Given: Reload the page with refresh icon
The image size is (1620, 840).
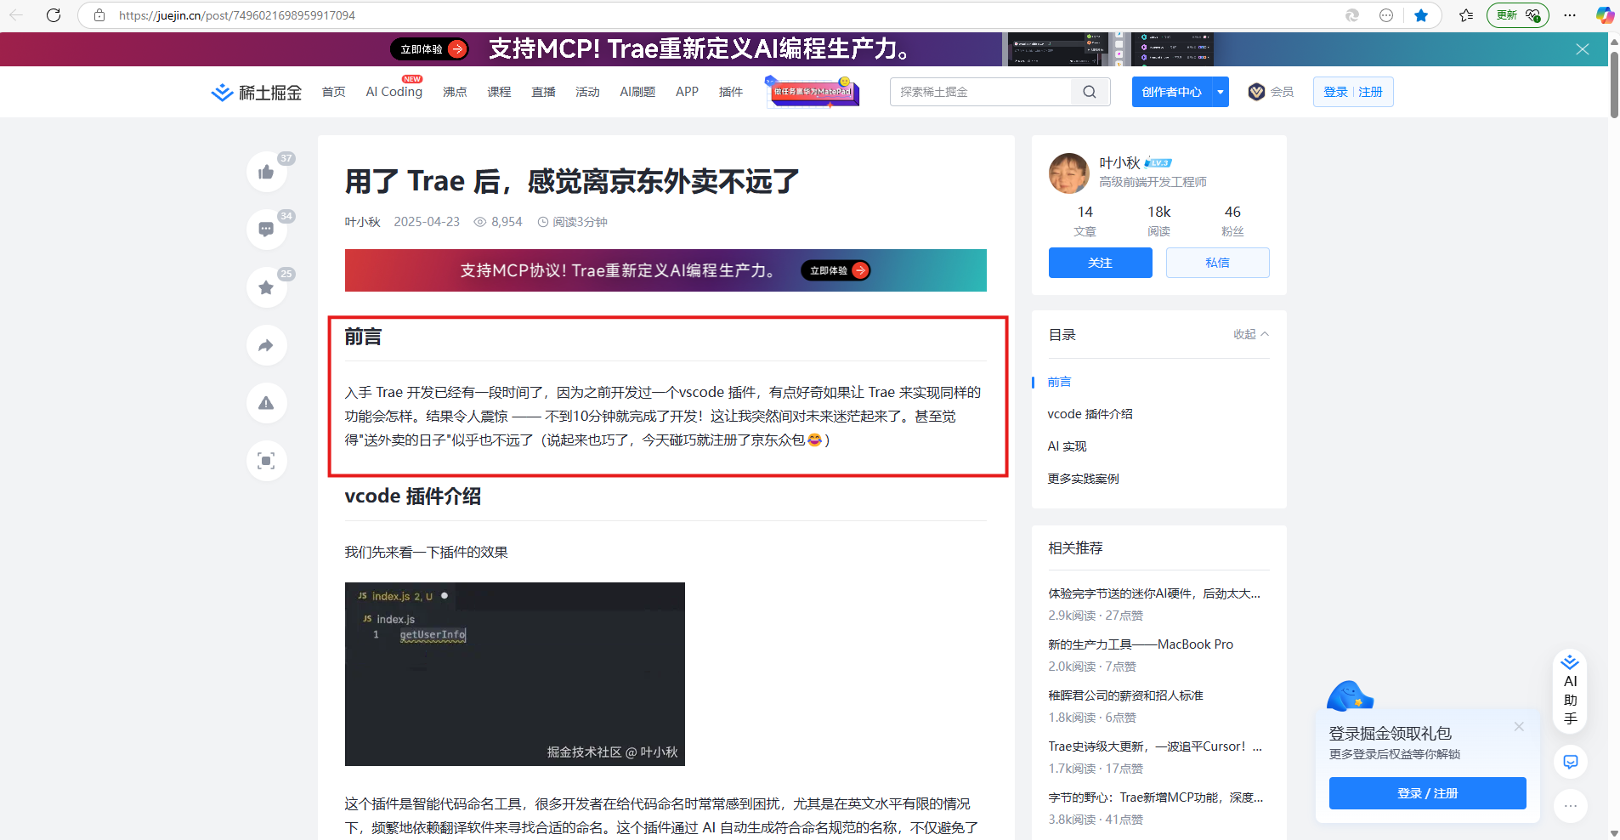Looking at the screenshot, I should pos(54,15).
